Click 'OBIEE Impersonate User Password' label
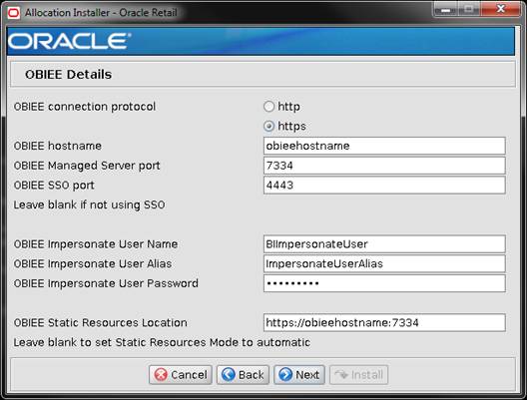Screen dimensions: 527x400 tap(106, 283)
